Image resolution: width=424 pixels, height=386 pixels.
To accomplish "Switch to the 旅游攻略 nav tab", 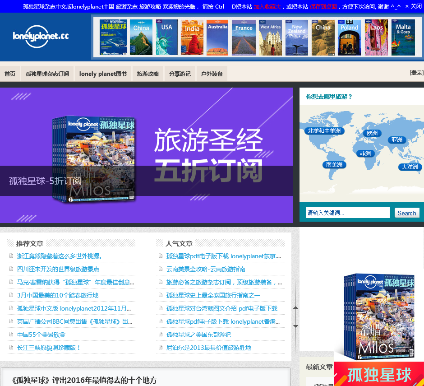I will pyautogui.click(x=148, y=74).
